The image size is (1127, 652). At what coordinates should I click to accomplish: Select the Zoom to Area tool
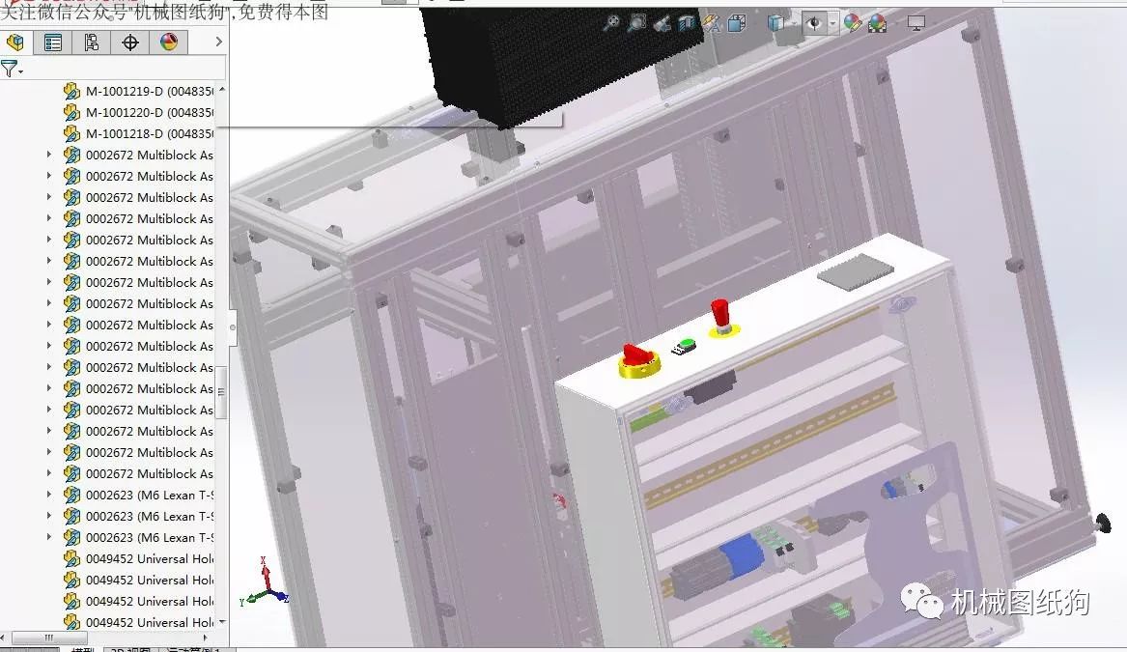(x=636, y=24)
